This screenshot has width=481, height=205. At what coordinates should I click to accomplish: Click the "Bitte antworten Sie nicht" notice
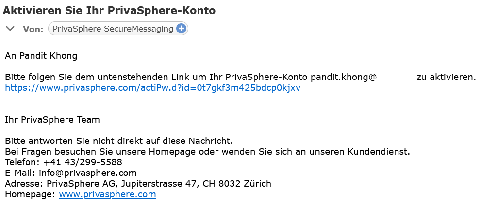pyautogui.click(x=119, y=141)
